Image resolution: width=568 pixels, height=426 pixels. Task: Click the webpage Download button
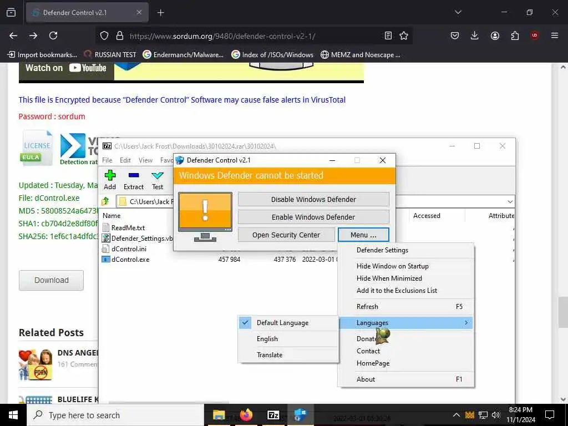pos(52,280)
